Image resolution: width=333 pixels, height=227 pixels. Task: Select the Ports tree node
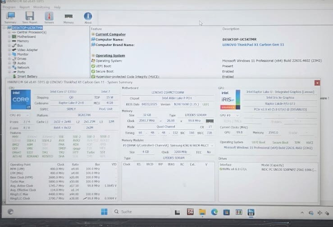(x=21, y=72)
